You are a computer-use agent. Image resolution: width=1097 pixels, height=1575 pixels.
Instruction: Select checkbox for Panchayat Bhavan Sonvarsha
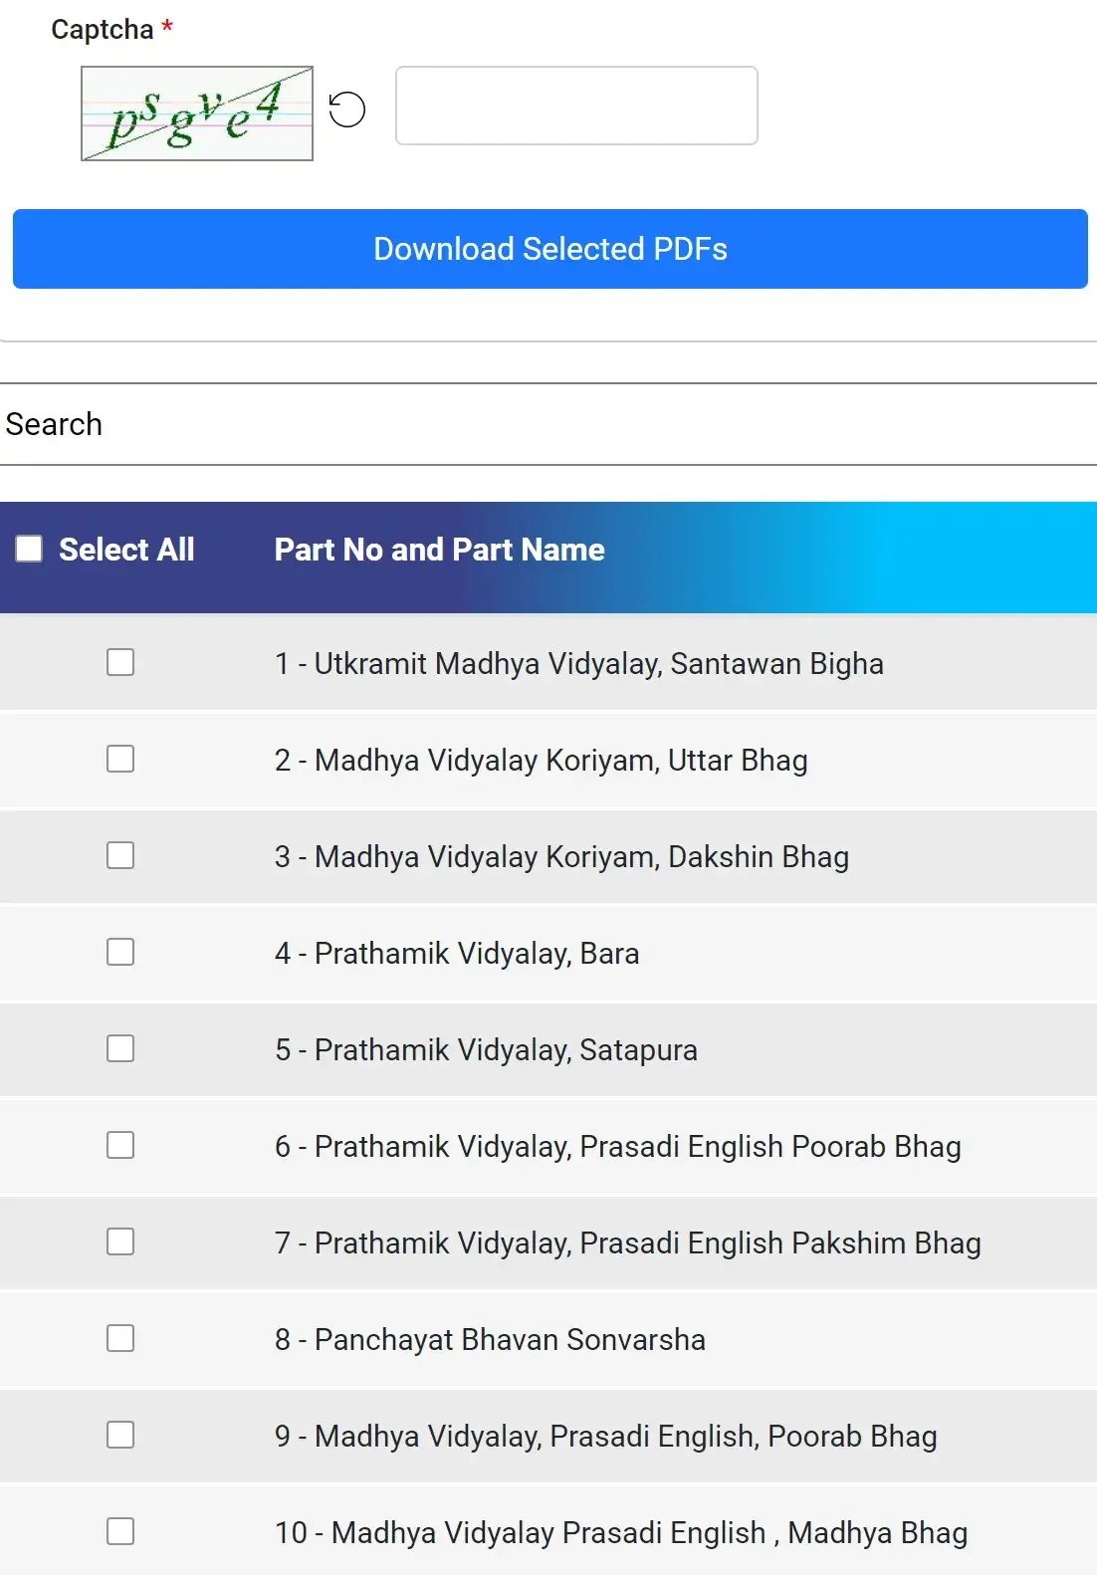click(x=120, y=1338)
